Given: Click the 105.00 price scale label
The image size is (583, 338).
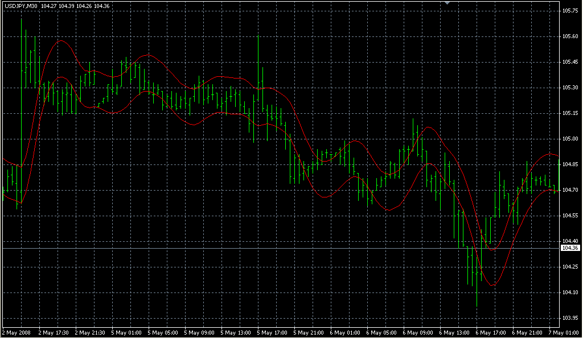Looking at the screenshot, I should (570, 139).
